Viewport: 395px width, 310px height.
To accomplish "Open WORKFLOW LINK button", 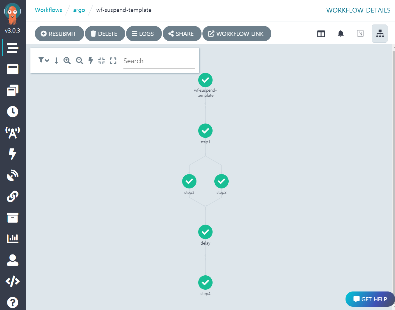I will coord(237,34).
